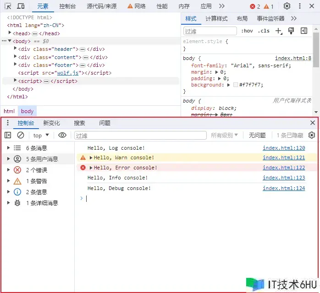Open the DevTools three-dot customize menu
320x293 pixels.
pyautogui.click(x=299, y=6)
